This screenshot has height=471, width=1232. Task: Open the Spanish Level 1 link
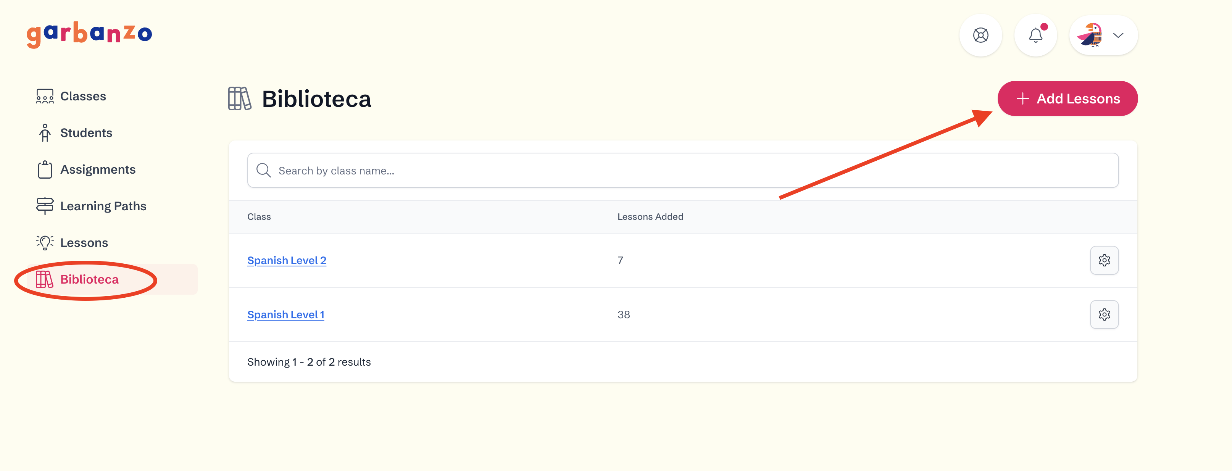coord(285,315)
